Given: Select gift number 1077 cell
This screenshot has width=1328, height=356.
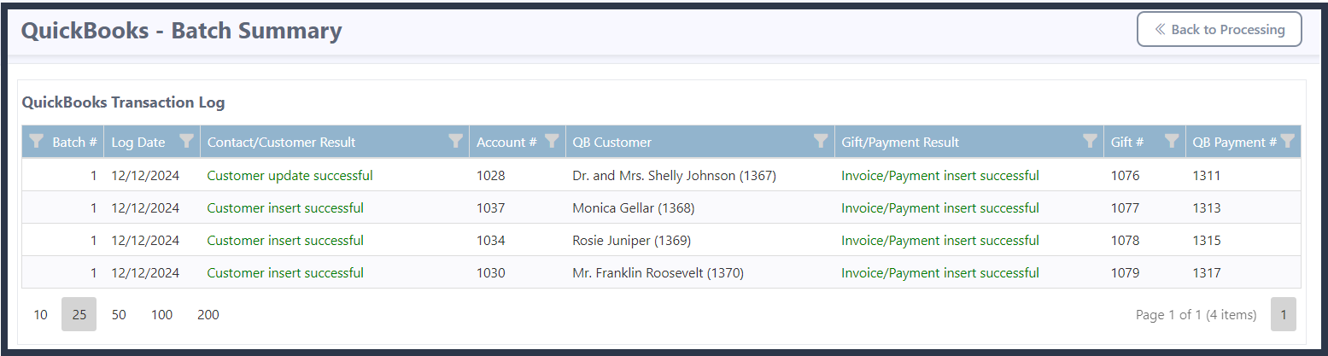Looking at the screenshot, I should [x=1125, y=208].
